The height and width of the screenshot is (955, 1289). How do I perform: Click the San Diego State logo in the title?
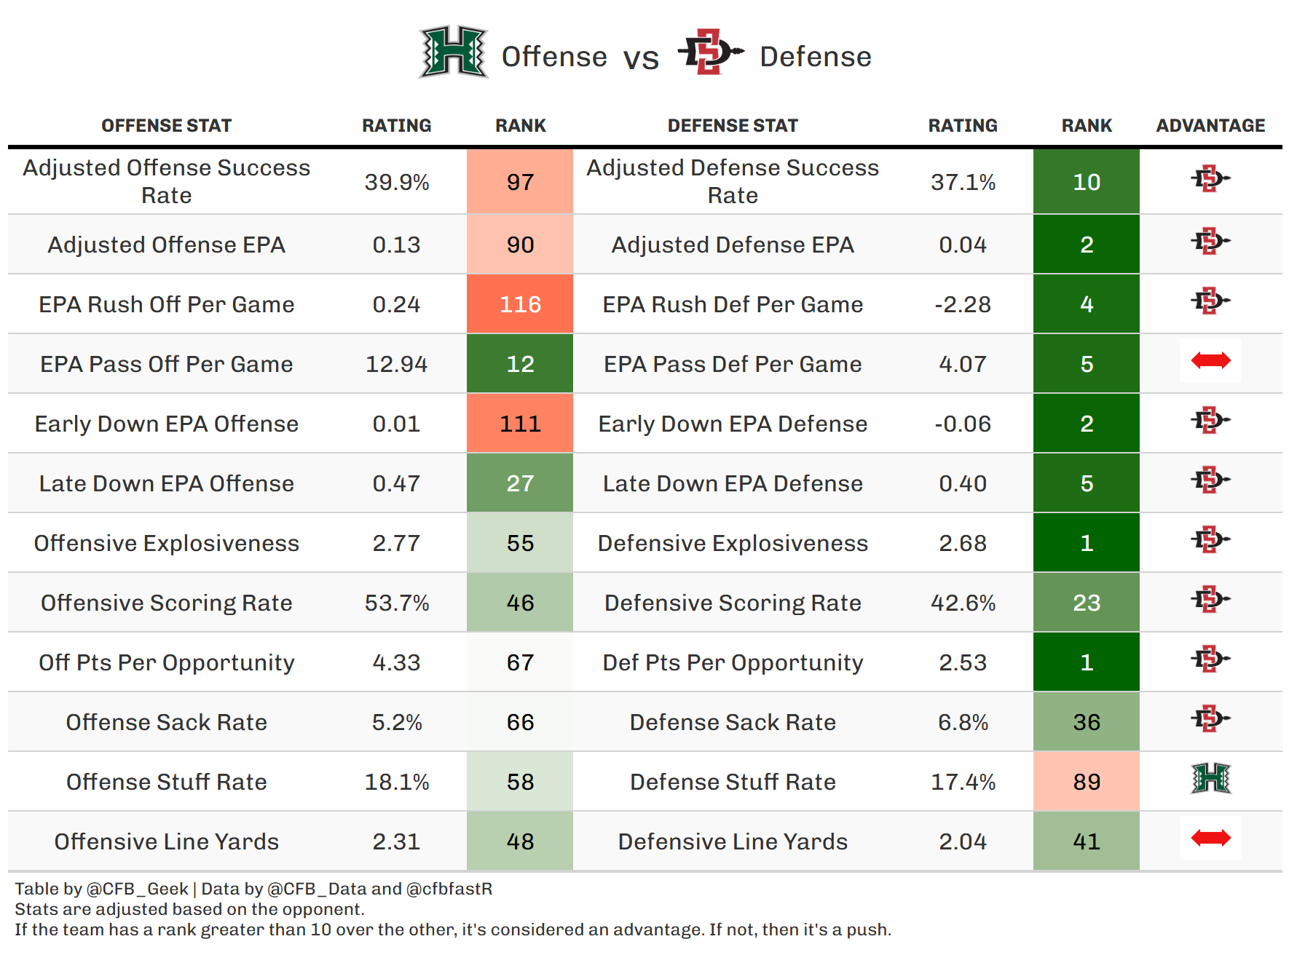pos(710,52)
